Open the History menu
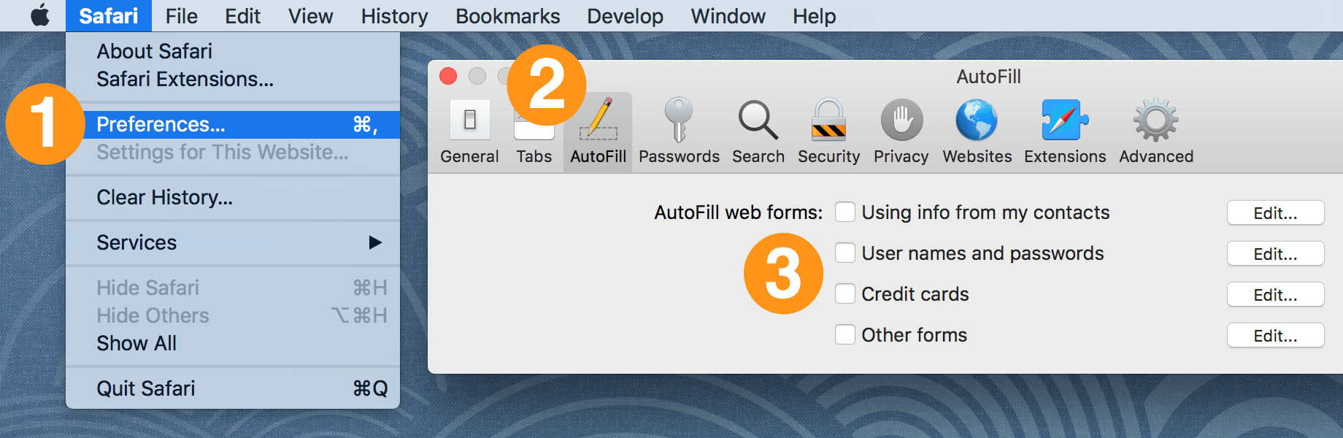This screenshot has width=1343, height=438. point(394,15)
